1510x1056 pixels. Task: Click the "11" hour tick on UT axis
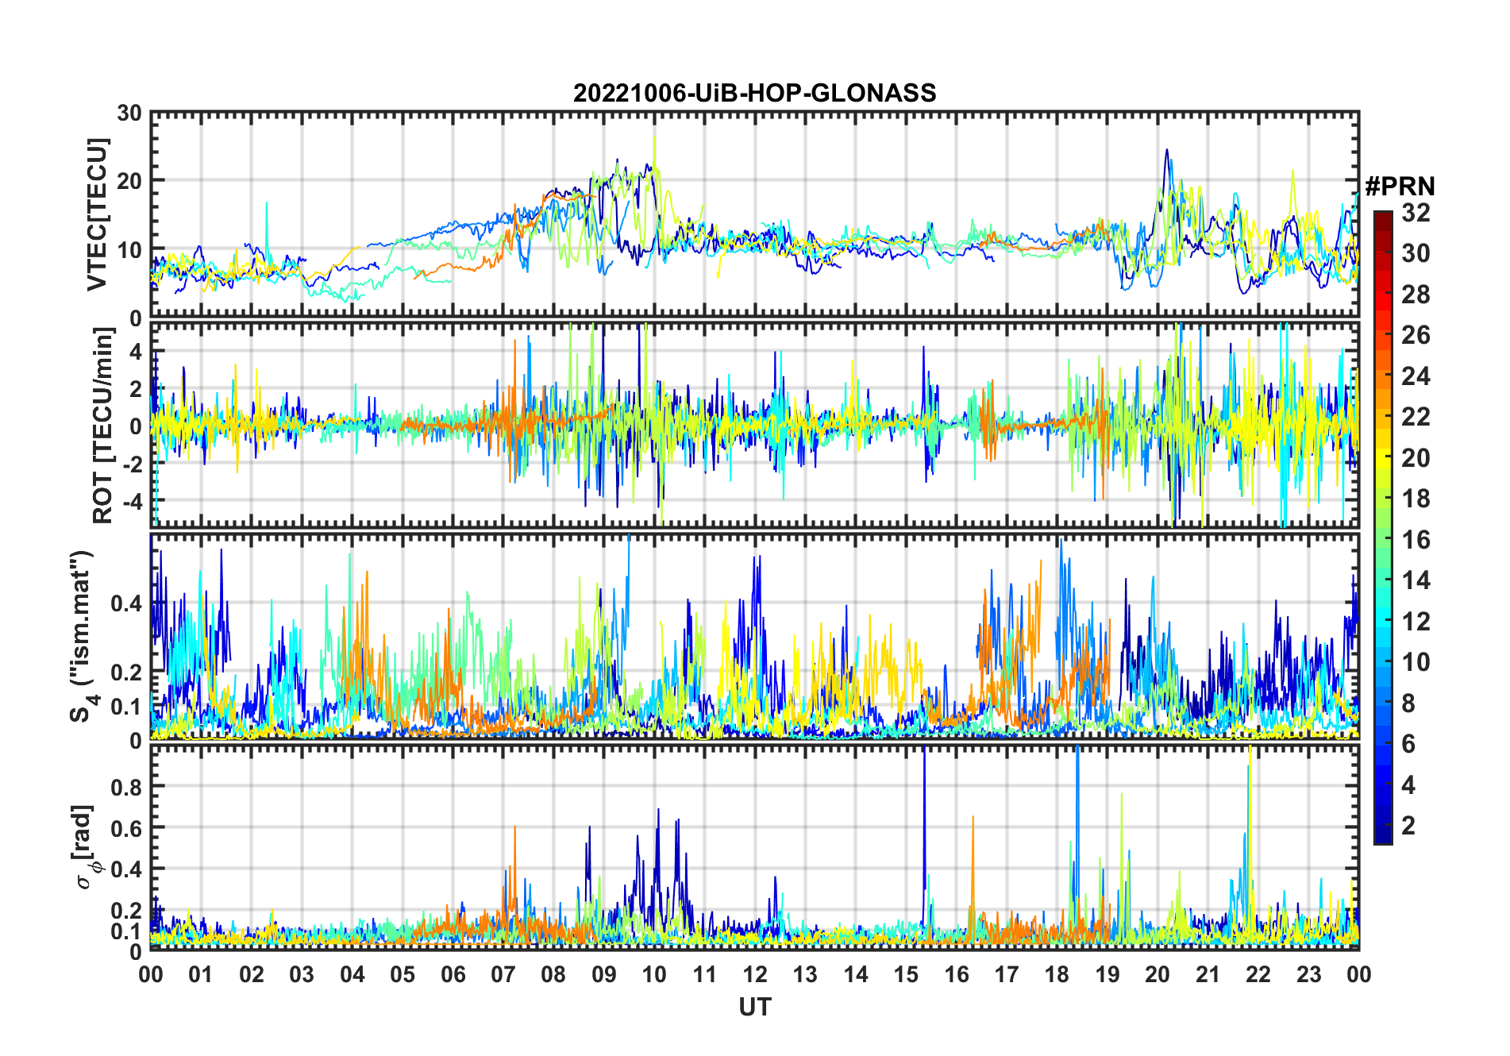705,974
